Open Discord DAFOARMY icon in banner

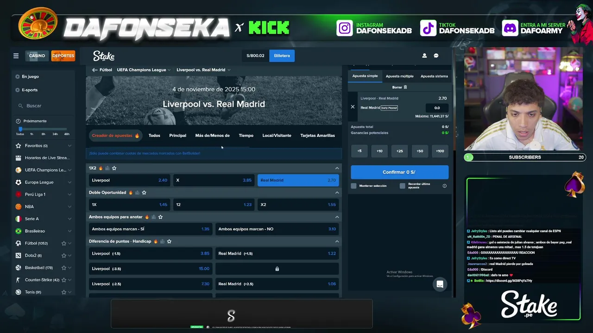(x=510, y=28)
